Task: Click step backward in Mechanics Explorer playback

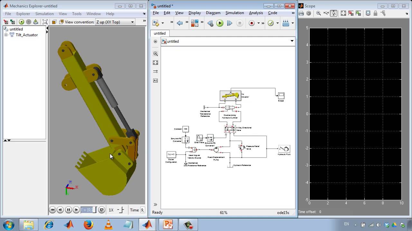Action: point(60,210)
